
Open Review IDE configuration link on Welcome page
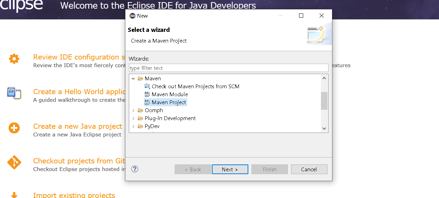pos(79,57)
